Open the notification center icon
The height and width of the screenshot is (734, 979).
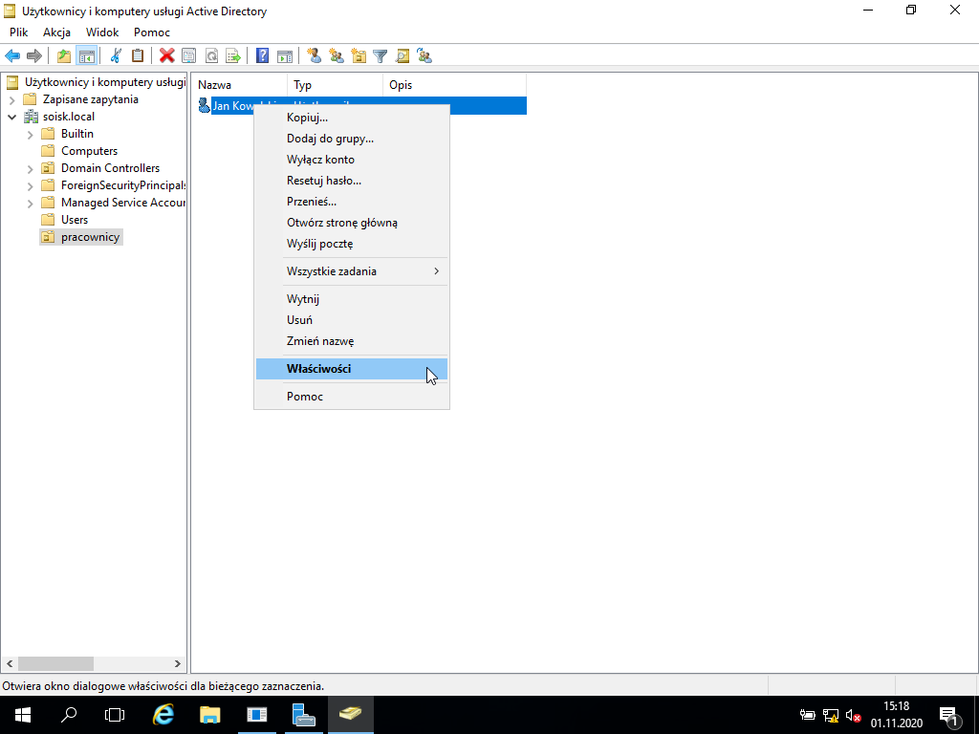click(x=948, y=715)
